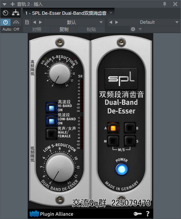Click Auto: Off automation label
The height and width of the screenshot is (219, 181).
(11, 29)
